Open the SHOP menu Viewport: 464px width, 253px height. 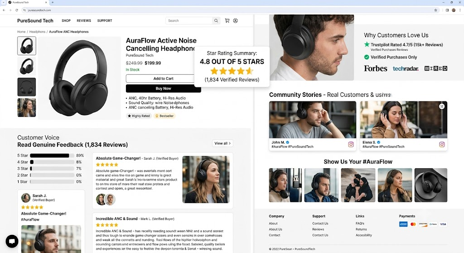pos(66,21)
